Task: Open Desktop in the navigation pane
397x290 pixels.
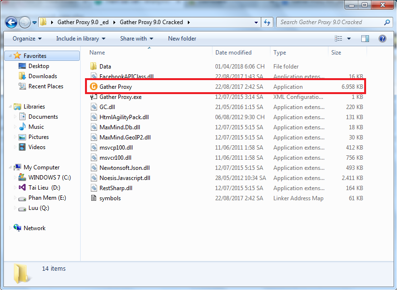Action: (x=39, y=66)
